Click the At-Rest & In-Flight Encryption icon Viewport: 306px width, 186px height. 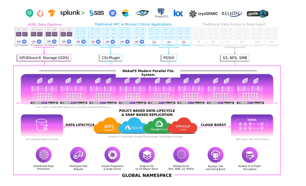[250, 155]
